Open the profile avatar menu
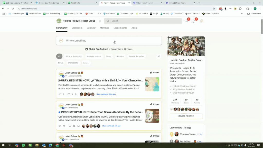Viewport: 263px width, 148px height. click(x=201, y=21)
